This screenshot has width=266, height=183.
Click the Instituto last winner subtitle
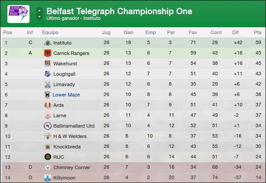pos(73,18)
